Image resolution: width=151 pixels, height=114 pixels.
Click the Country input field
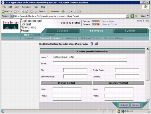[x=127, y=76]
